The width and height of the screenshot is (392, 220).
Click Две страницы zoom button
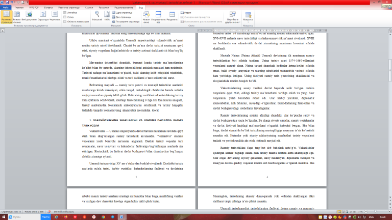point(122,17)
